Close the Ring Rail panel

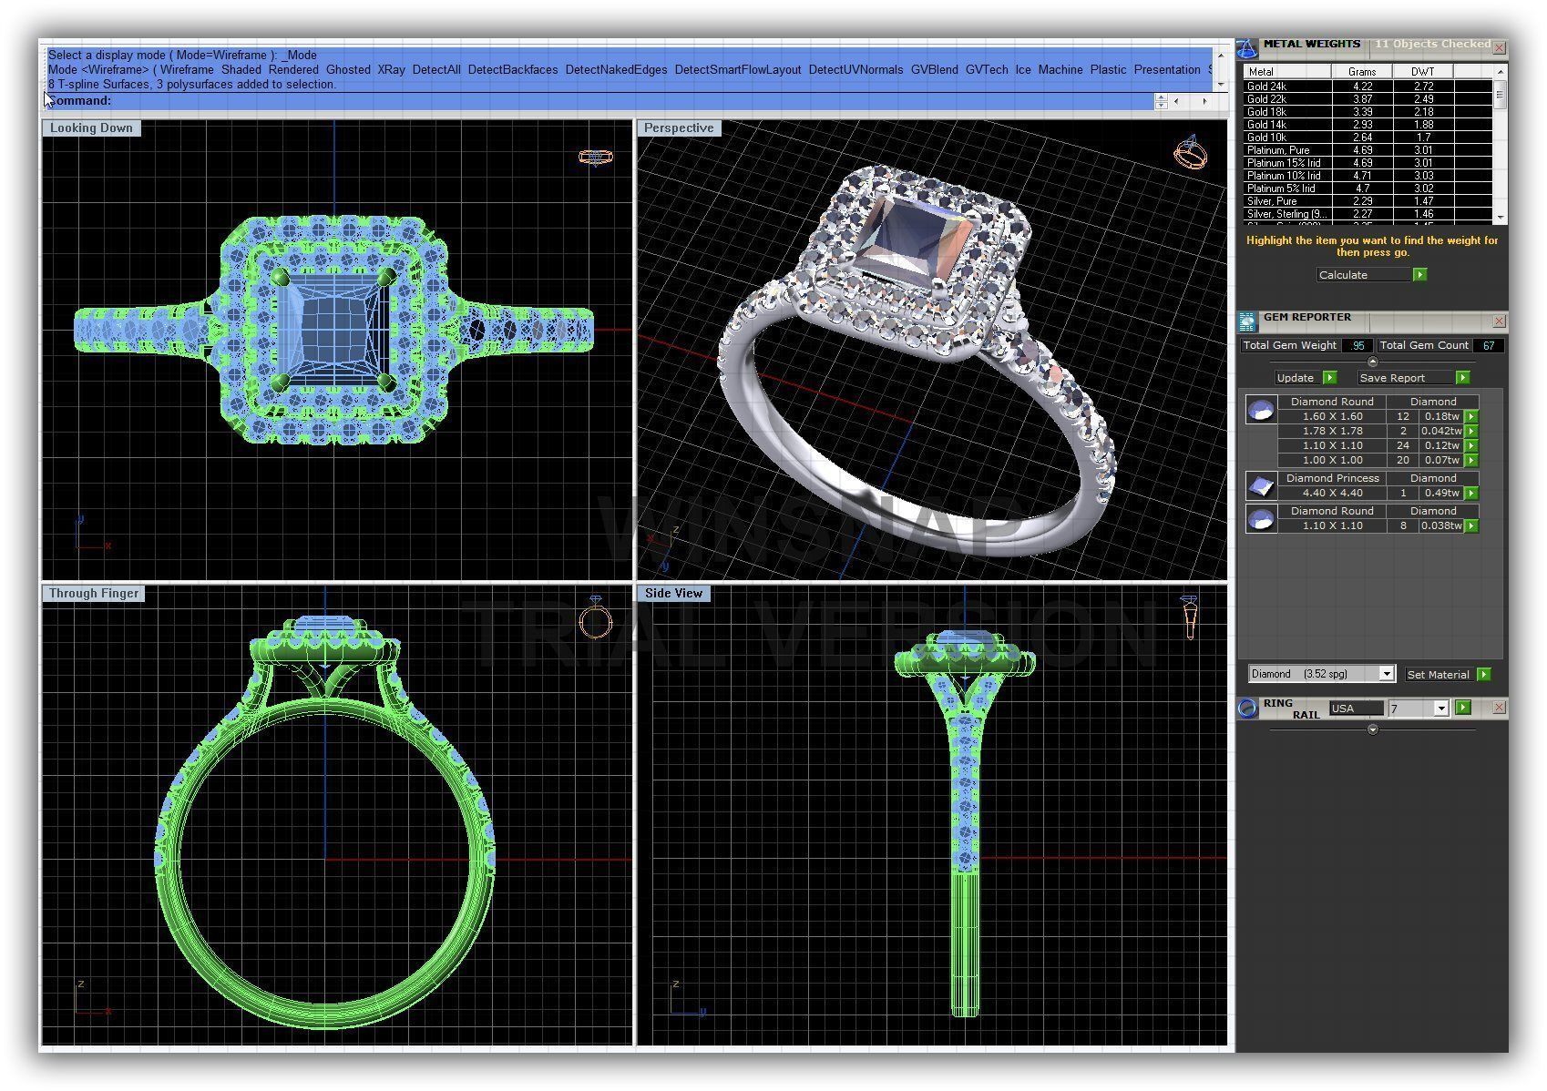(x=1499, y=707)
